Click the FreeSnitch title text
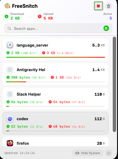Screen dimensions: 118x159 25,6
